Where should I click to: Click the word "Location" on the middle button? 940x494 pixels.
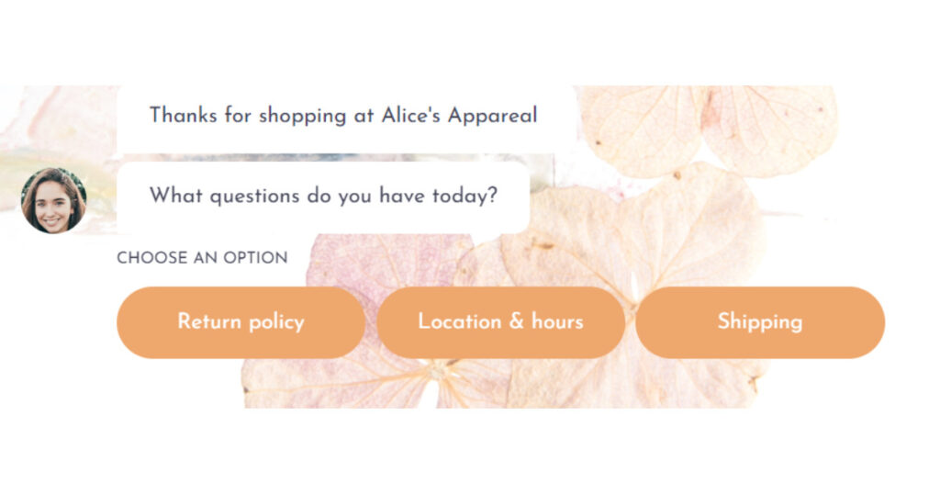(459, 322)
